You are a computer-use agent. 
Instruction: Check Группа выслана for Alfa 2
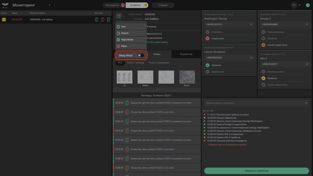pos(263,72)
